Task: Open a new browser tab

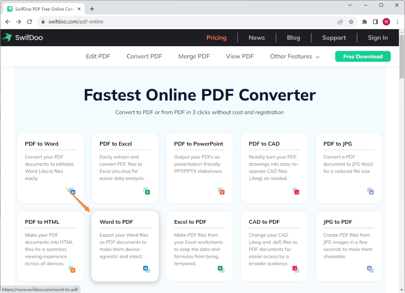Action: tap(92, 9)
